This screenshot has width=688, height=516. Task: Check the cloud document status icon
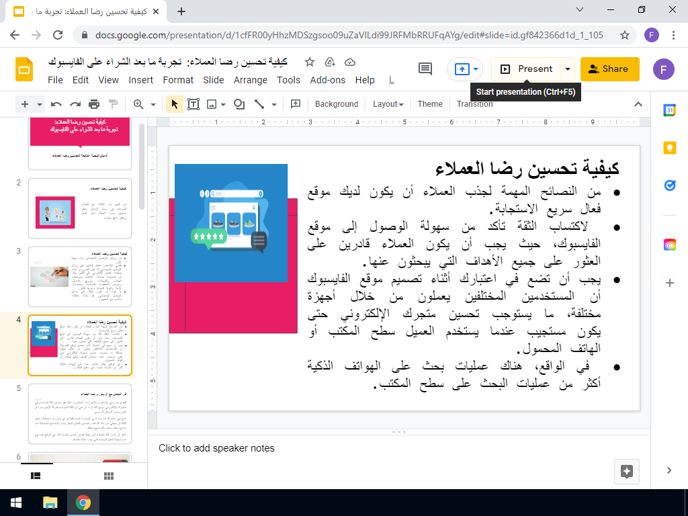click(349, 62)
